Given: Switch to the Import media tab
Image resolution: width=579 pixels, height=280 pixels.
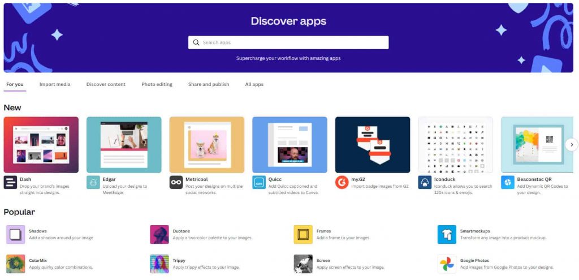Looking at the screenshot, I should click(x=55, y=84).
